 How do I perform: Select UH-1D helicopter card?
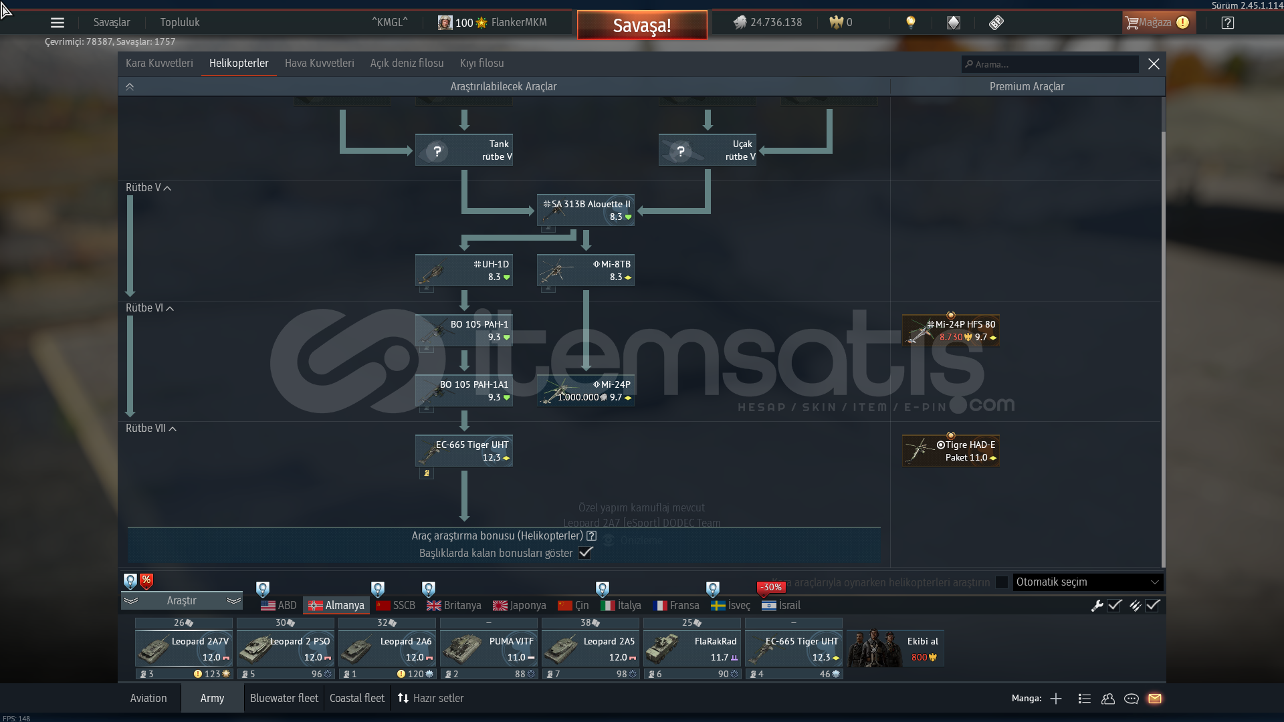click(x=464, y=270)
